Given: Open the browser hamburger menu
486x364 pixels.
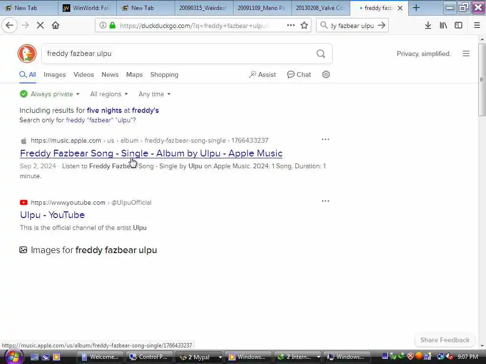Looking at the screenshot, I should [x=477, y=26].
